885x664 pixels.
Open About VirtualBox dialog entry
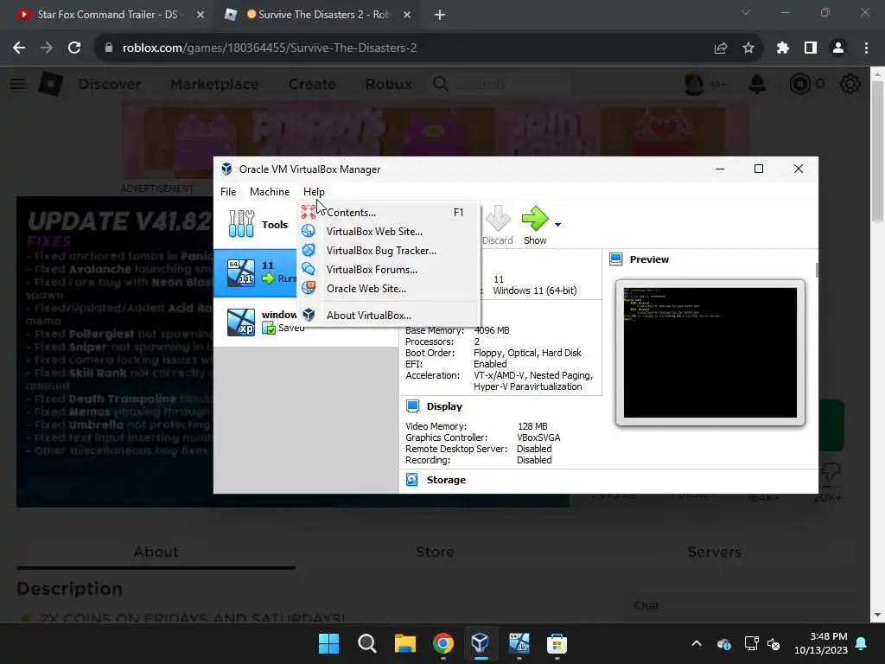click(x=388, y=315)
